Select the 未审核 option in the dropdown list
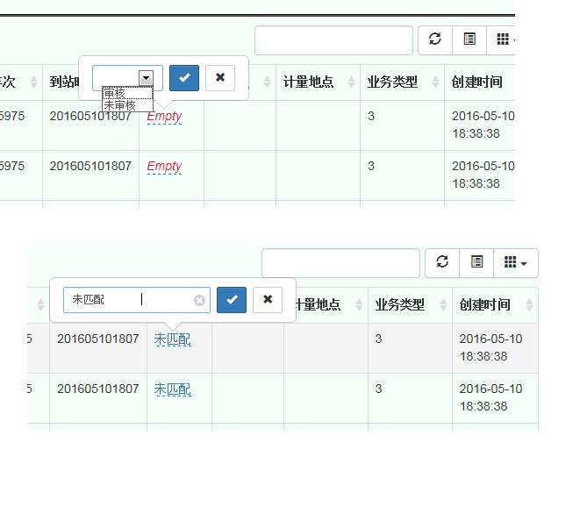This screenshot has height=514, width=587. pos(120,105)
